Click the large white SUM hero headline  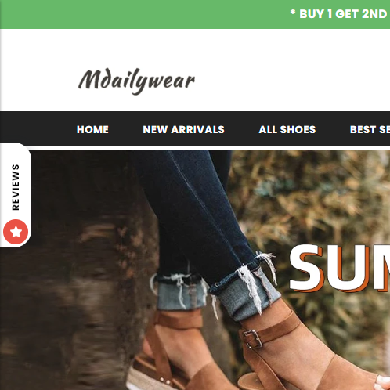[339, 268]
